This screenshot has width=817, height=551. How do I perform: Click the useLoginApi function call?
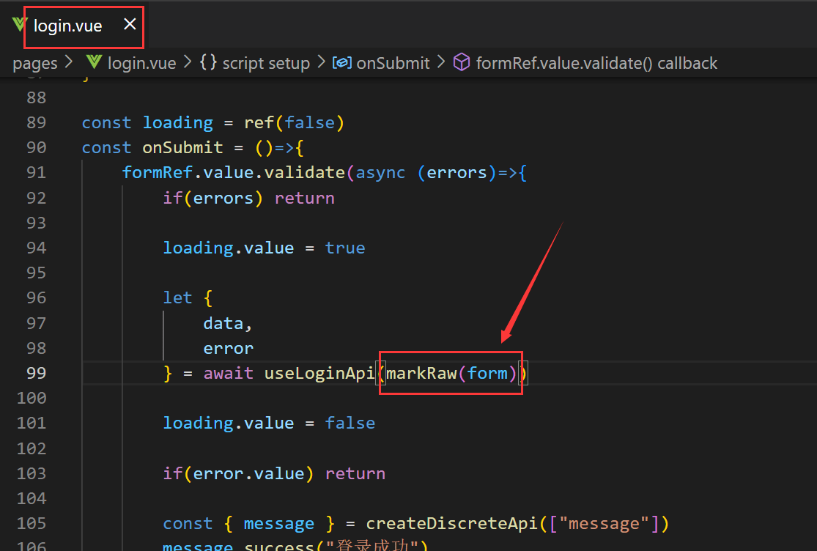(x=319, y=373)
